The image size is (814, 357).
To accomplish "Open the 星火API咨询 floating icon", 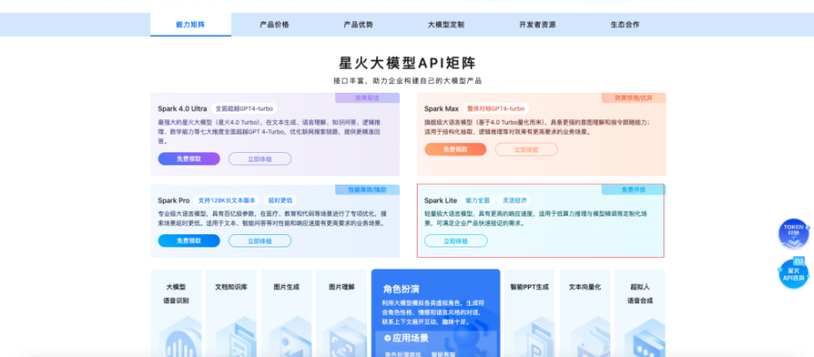I will click(794, 272).
